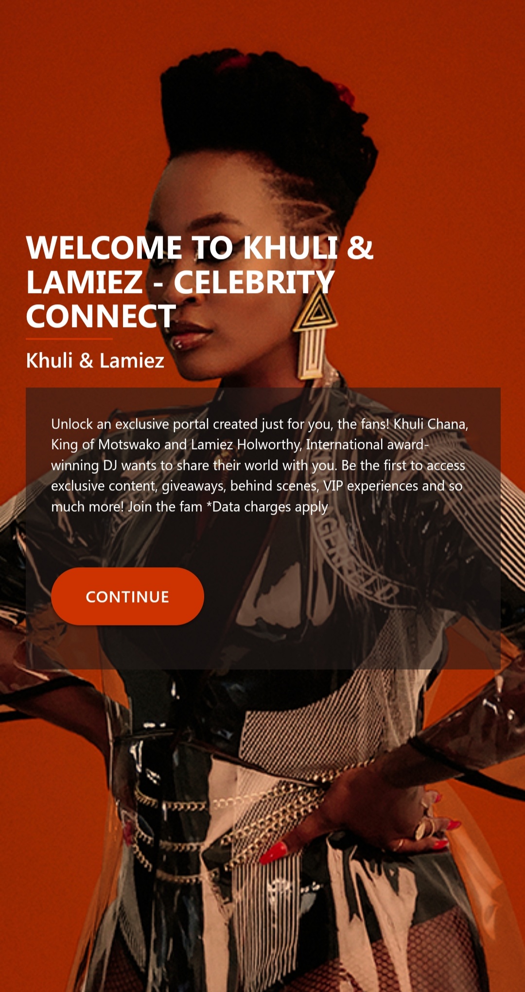Tap the orange CONTINUE button

coord(127,596)
